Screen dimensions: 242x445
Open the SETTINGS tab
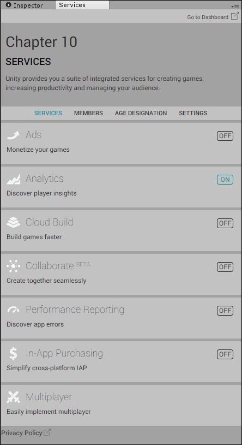pos(193,113)
